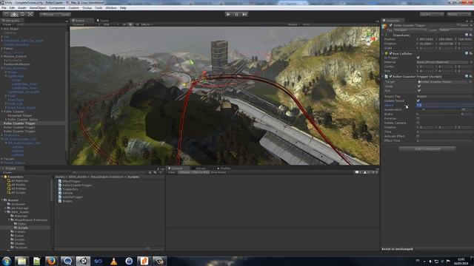Open the File menu
The image size is (474, 266).
[4, 8]
